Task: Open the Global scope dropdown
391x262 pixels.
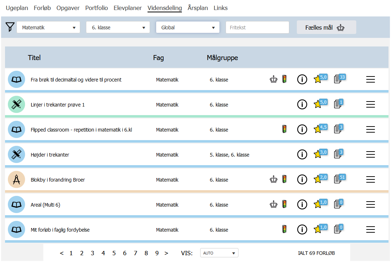Action: pos(188,28)
